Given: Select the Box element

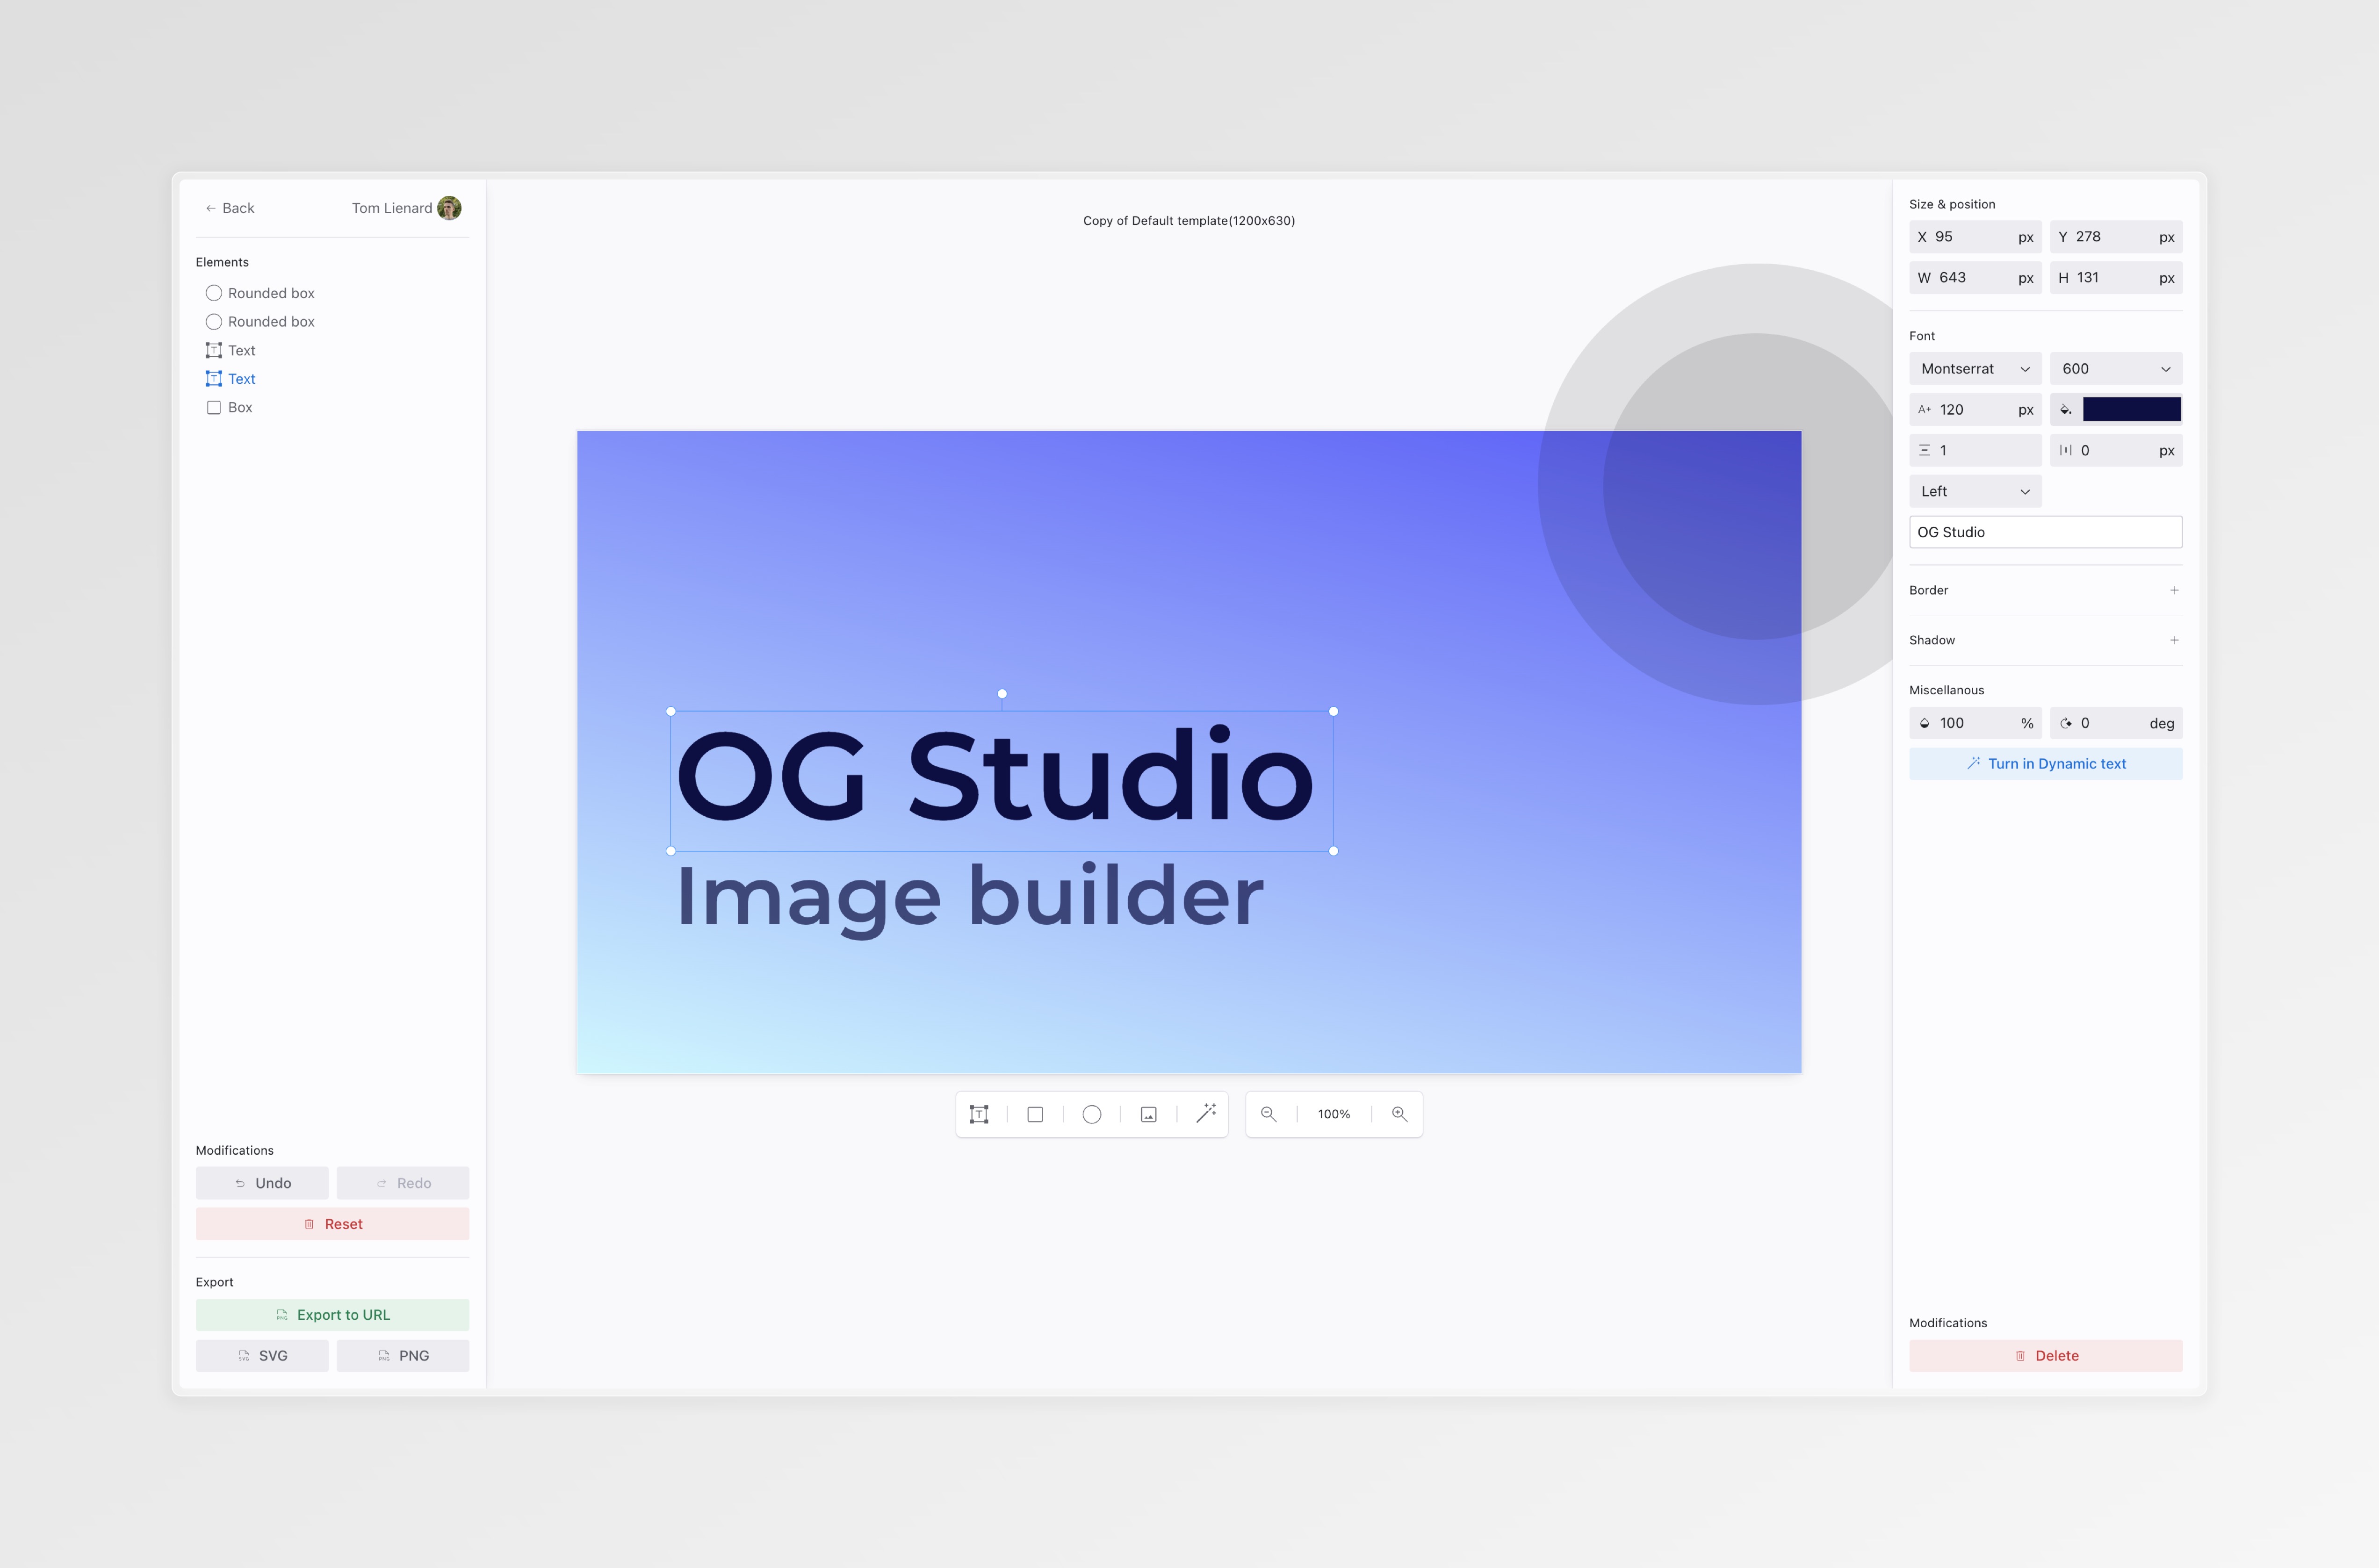Looking at the screenshot, I should point(229,407).
